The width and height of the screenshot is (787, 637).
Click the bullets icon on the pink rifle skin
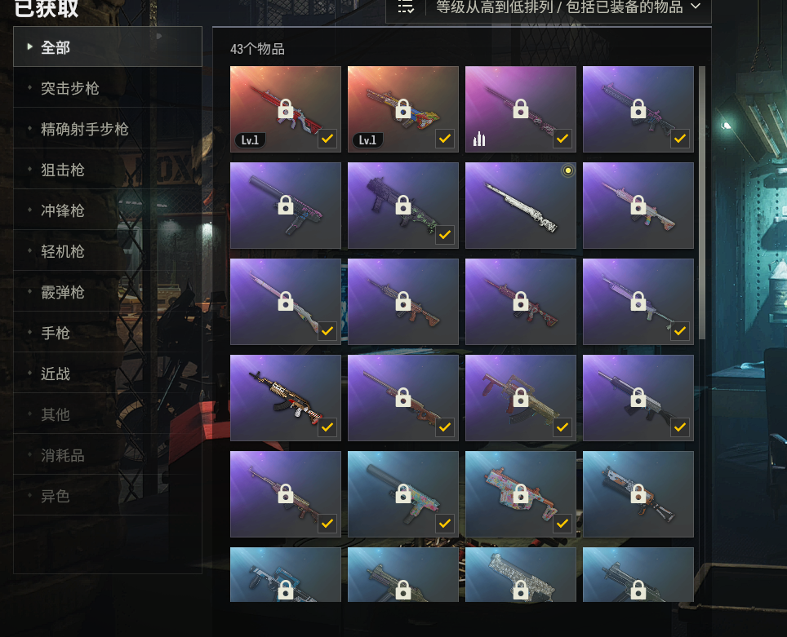[479, 139]
